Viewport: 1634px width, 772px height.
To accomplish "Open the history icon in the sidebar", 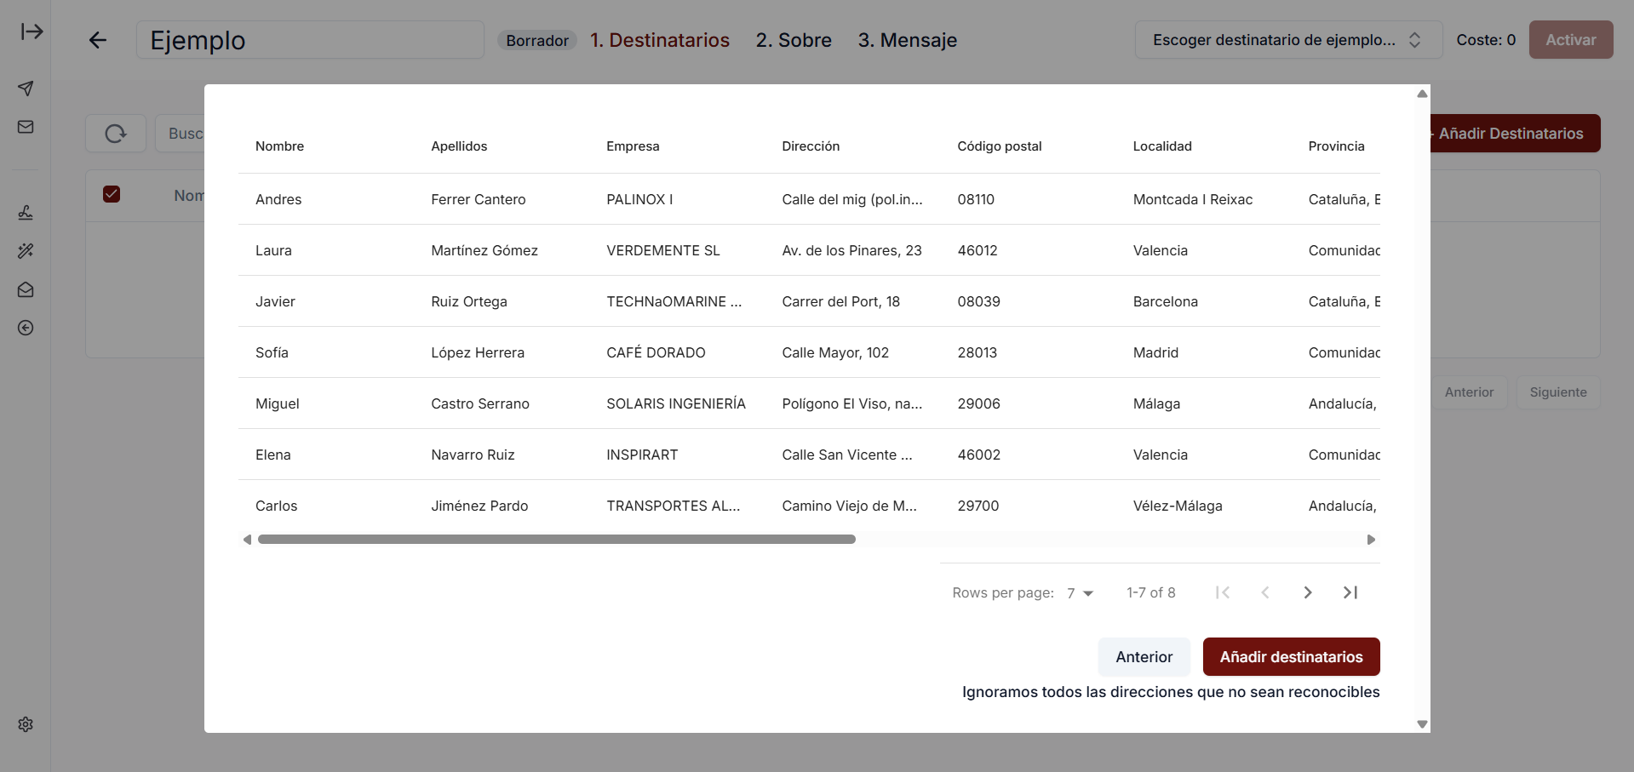I will [x=26, y=329].
